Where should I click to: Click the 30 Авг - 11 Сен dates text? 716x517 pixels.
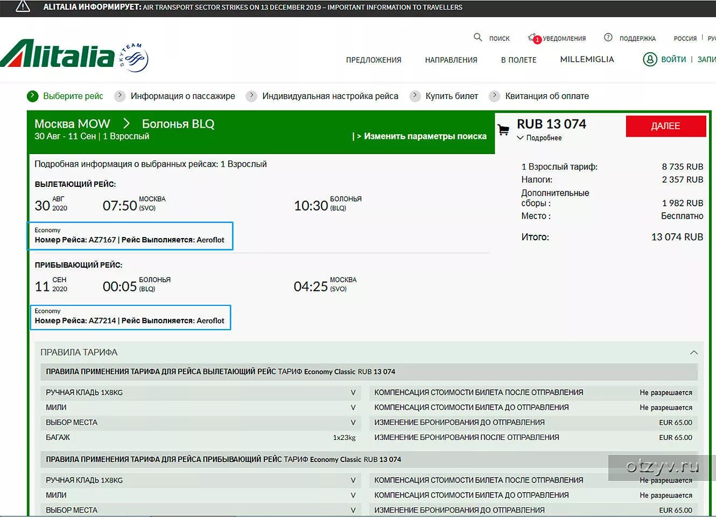pyautogui.click(x=65, y=136)
